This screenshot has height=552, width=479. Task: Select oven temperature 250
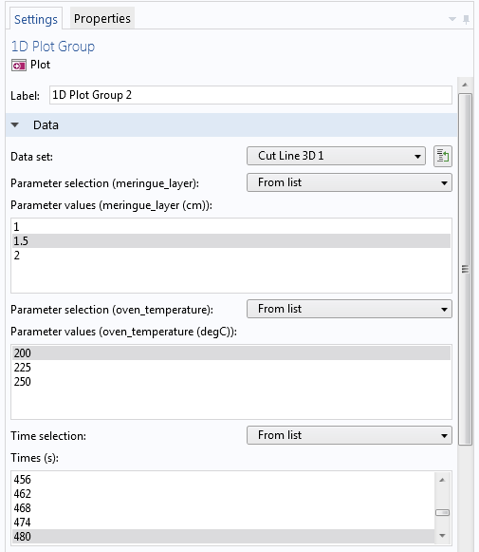tap(231, 382)
